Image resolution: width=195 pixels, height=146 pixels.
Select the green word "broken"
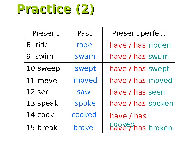click(160, 128)
